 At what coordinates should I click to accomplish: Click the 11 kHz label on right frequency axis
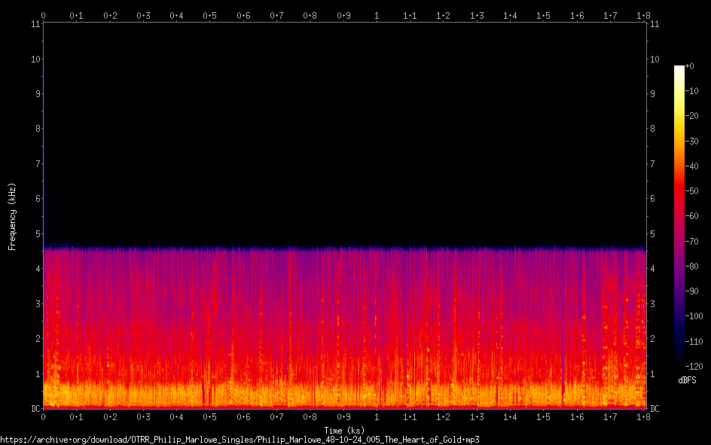(x=654, y=24)
